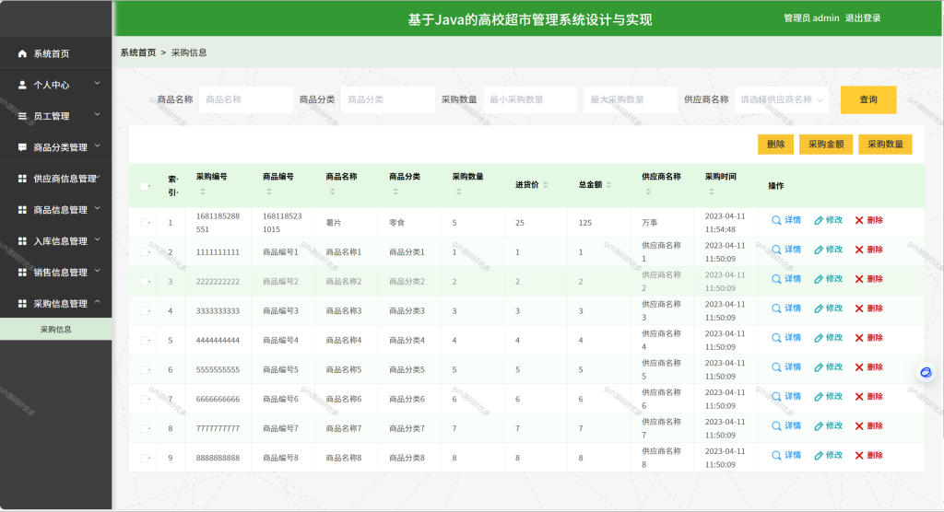Open the 入库信息管理 sidebar menu
The width and height of the screenshot is (944, 512).
point(56,241)
